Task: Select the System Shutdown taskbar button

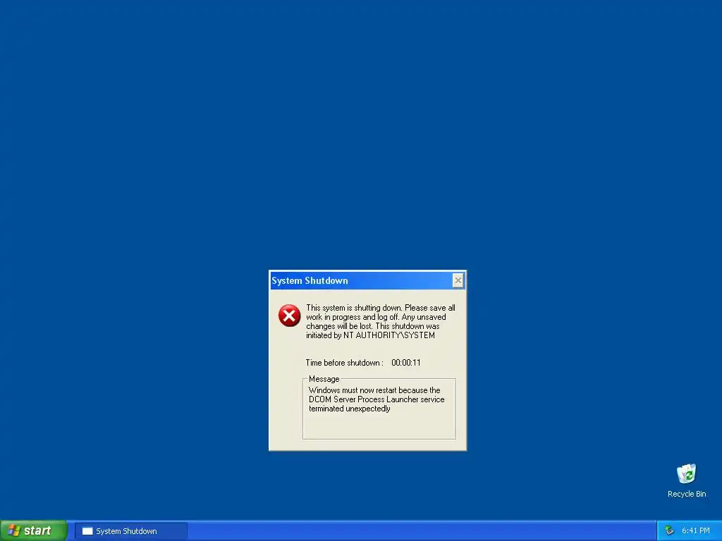Action: point(130,531)
